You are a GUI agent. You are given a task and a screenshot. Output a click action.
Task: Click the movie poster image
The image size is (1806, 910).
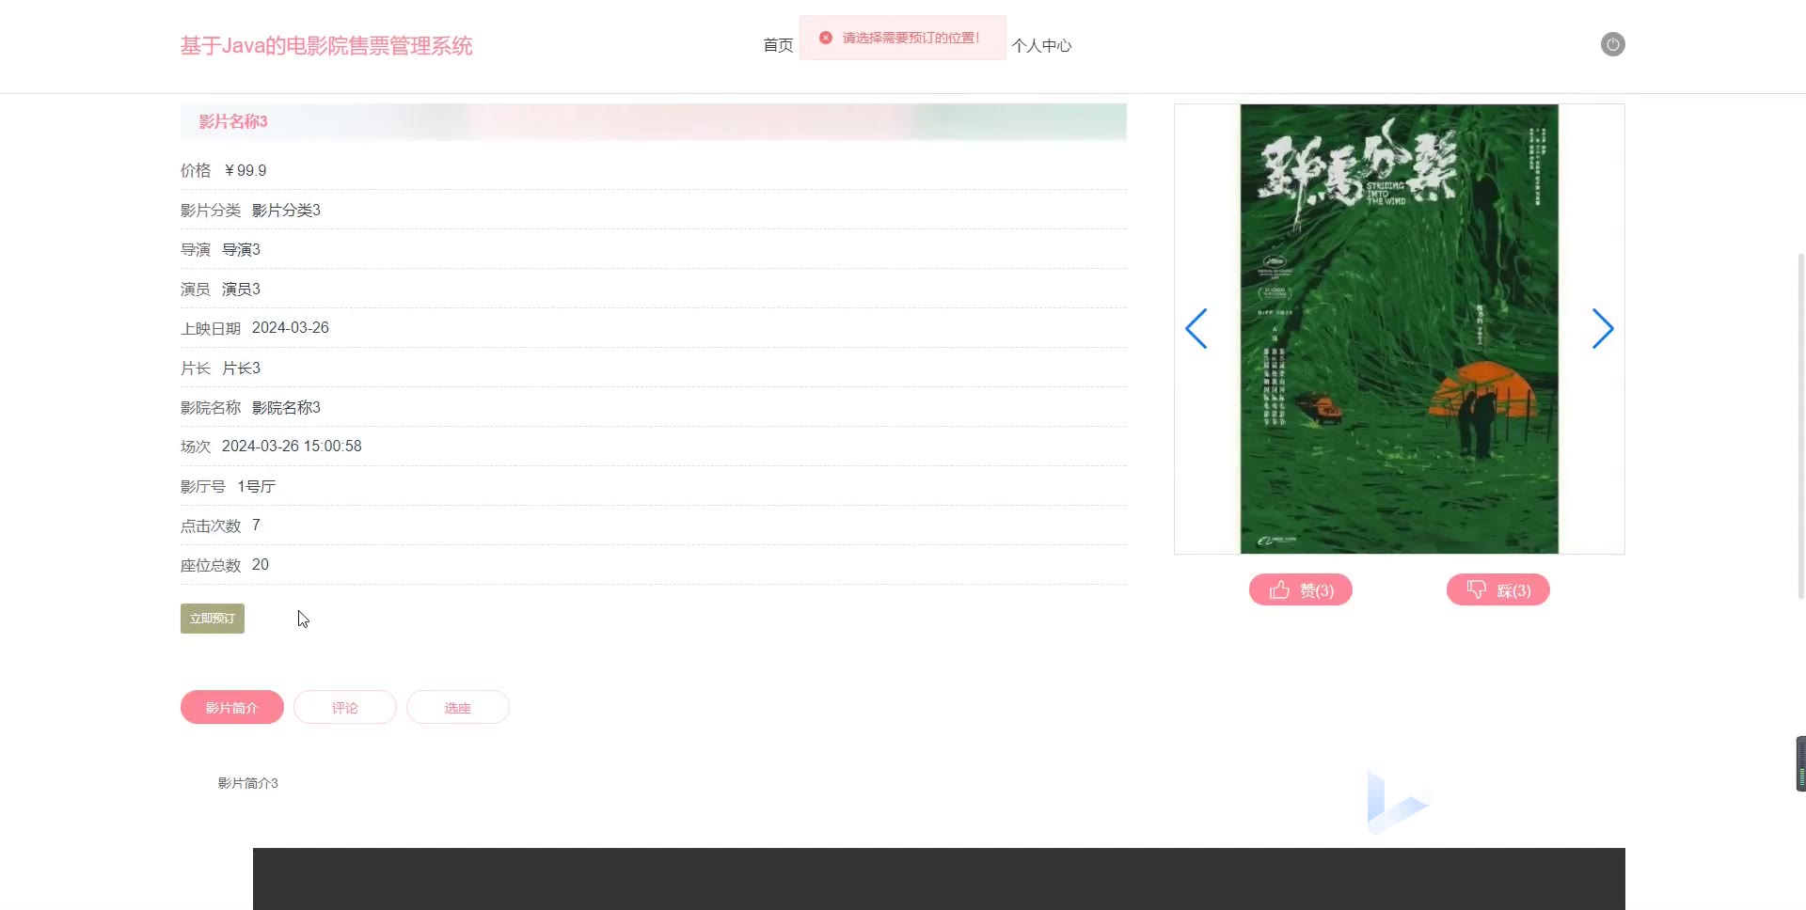pos(1399,328)
